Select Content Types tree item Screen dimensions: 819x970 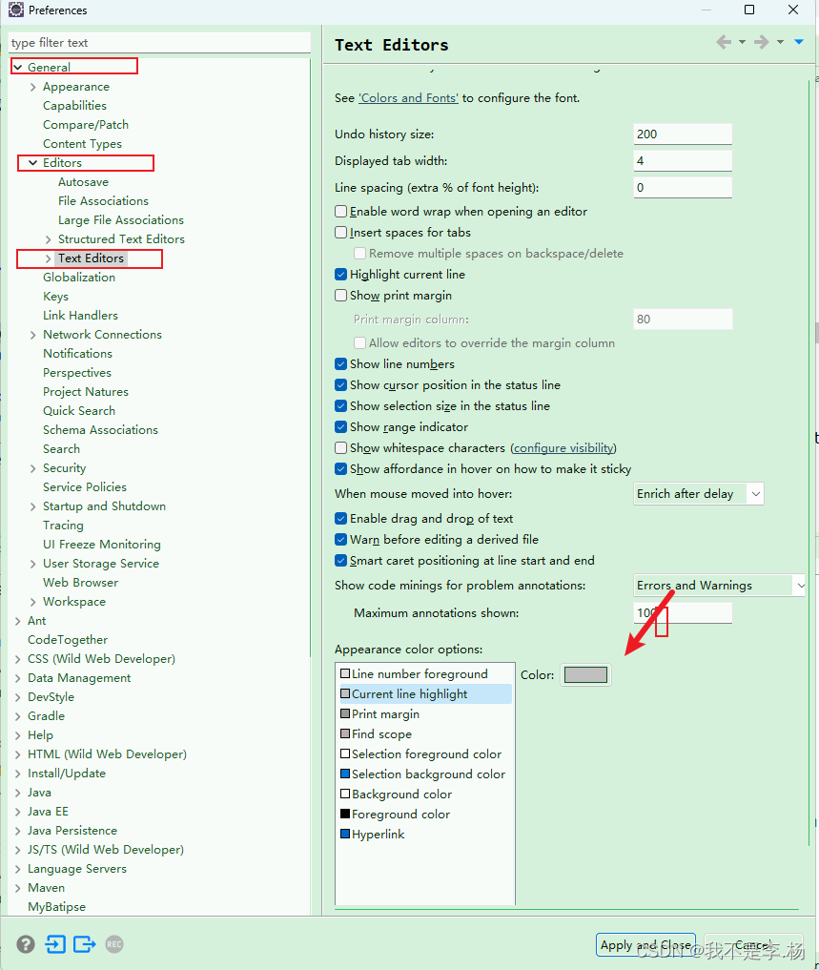click(82, 143)
